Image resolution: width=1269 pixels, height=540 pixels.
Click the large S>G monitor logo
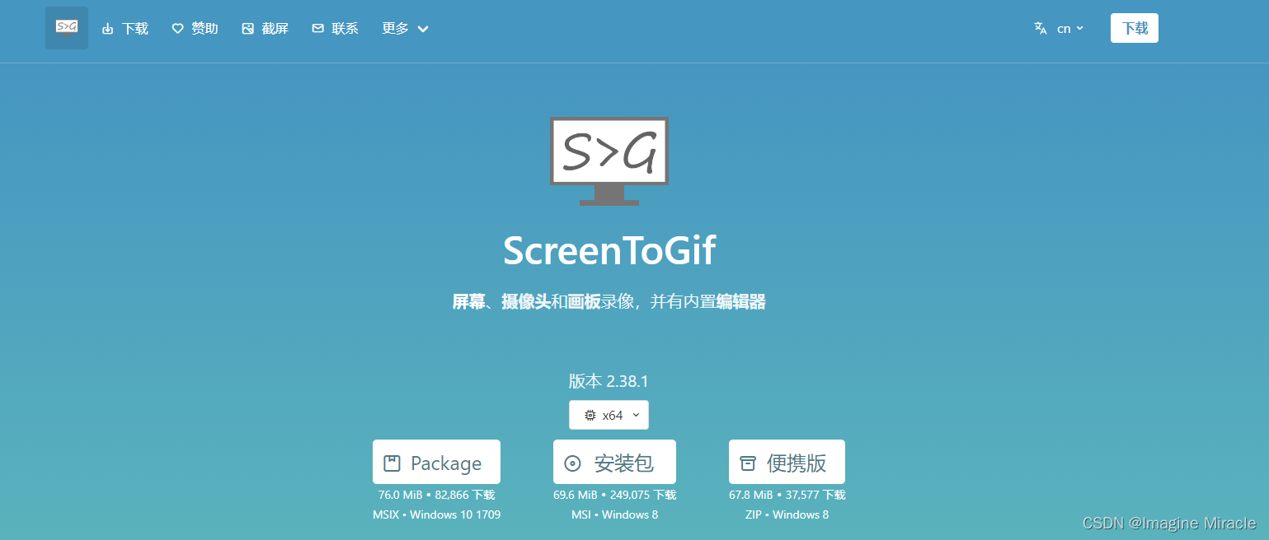609,161
